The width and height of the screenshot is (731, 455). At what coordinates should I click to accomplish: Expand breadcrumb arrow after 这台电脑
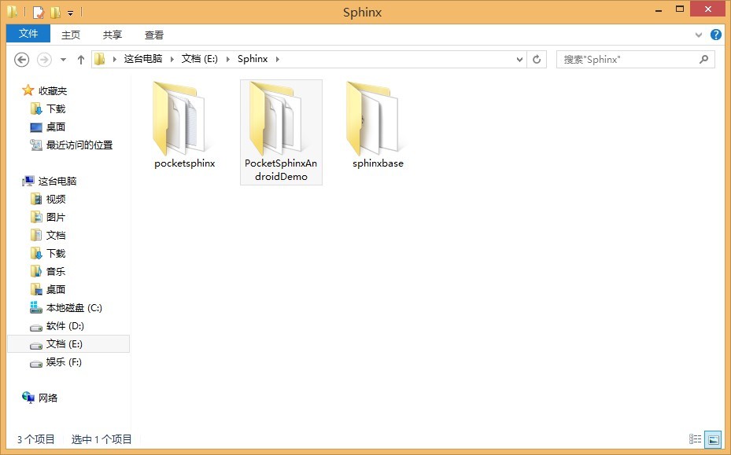point(172,59)
